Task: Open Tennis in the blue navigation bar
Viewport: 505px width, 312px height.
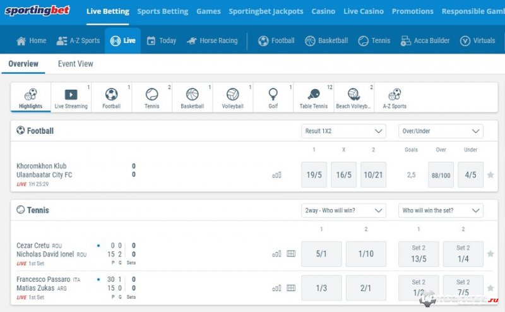Action: point(374,40)
